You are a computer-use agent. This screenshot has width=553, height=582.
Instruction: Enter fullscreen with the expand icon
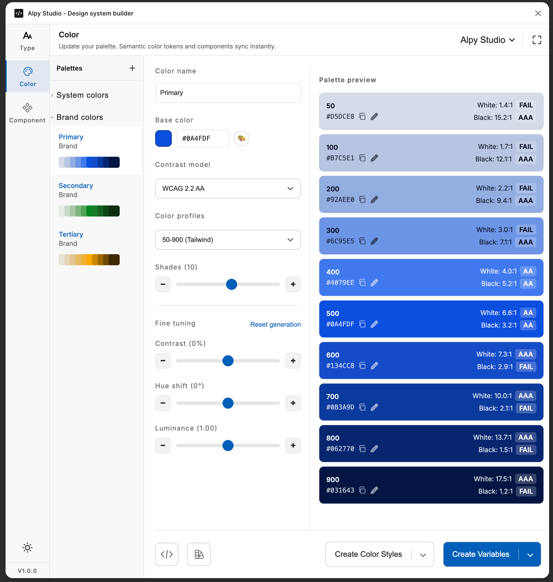536,40
